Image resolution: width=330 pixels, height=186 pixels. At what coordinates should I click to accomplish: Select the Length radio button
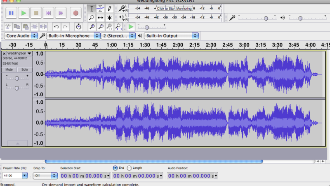129,168
